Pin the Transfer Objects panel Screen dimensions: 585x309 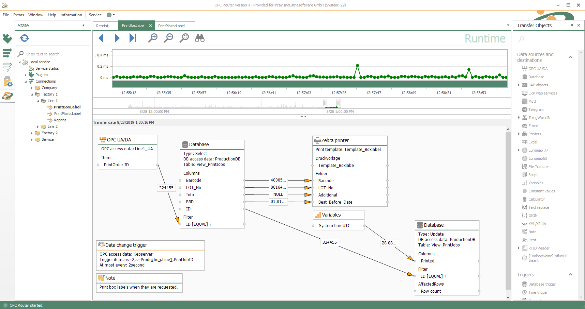point(572,25)
